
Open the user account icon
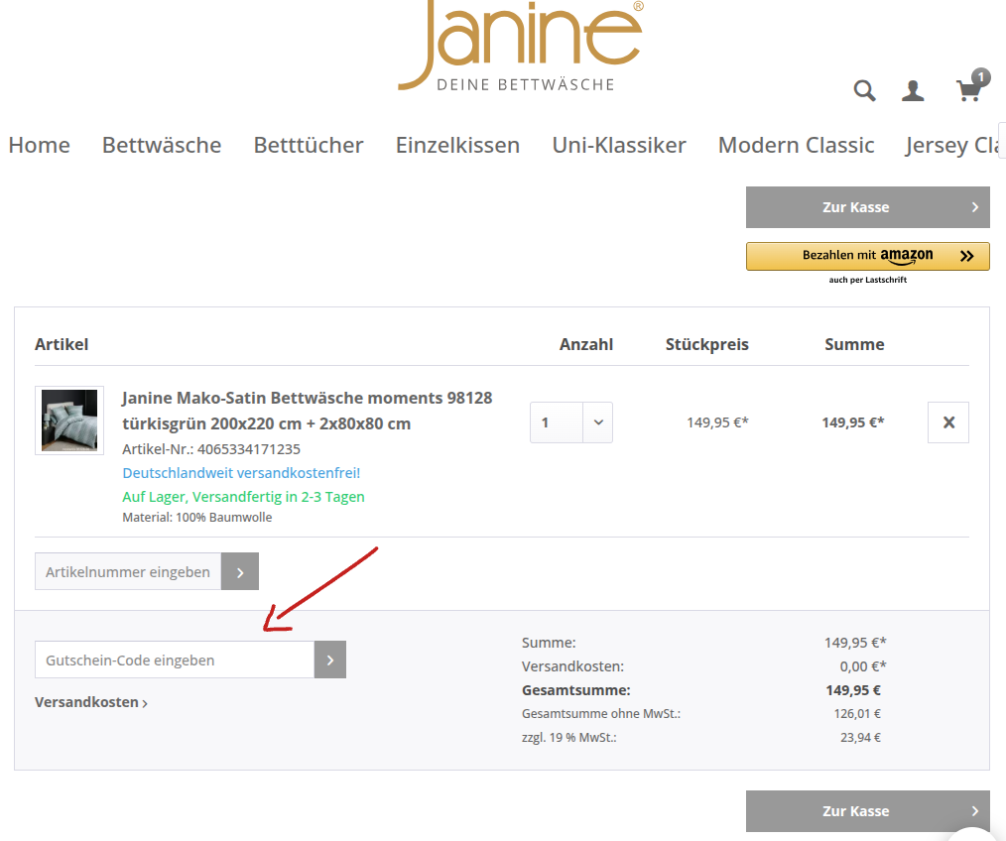pyautogui.click(x=913, y=90)
